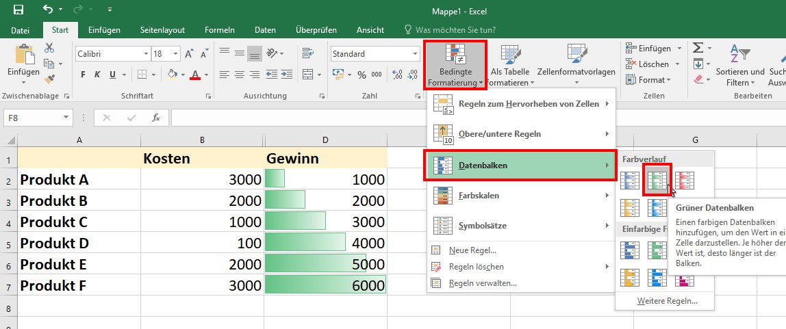Click the insert function fx icon
Image resolution: width=786 pixels, height=329 pixels.
click(x=156, y=118)
